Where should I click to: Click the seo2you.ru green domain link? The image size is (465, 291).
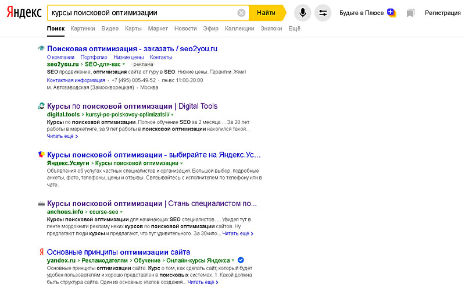coord(63,64)
